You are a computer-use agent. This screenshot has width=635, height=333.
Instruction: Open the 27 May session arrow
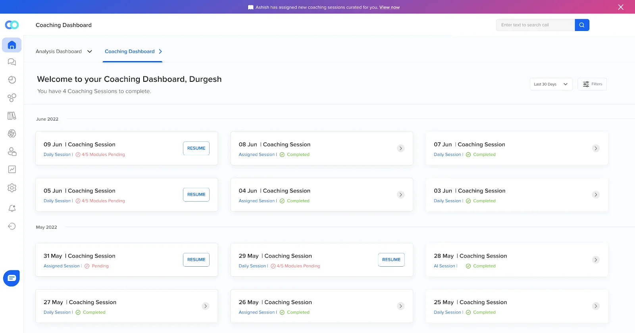pyautogui.click(x=206, y=306)
